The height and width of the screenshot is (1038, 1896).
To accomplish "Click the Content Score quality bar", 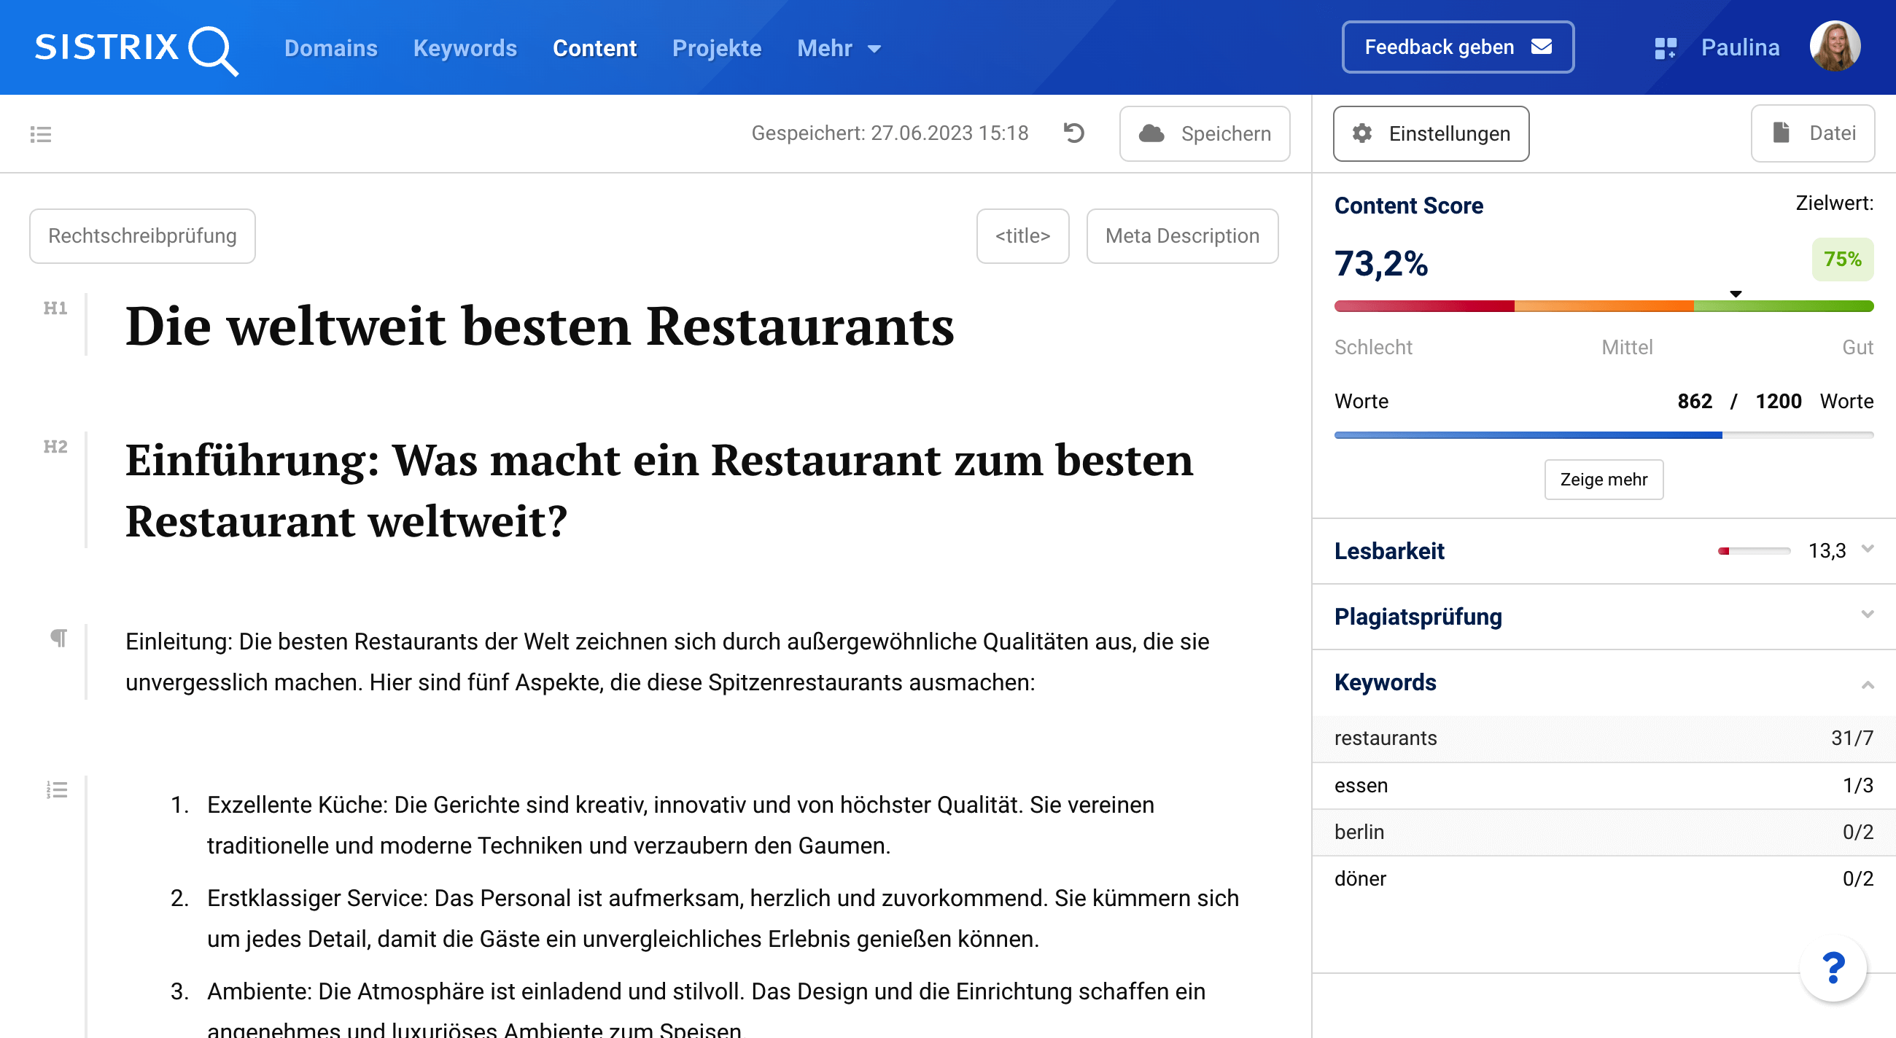I will (x=1603, y=306).
